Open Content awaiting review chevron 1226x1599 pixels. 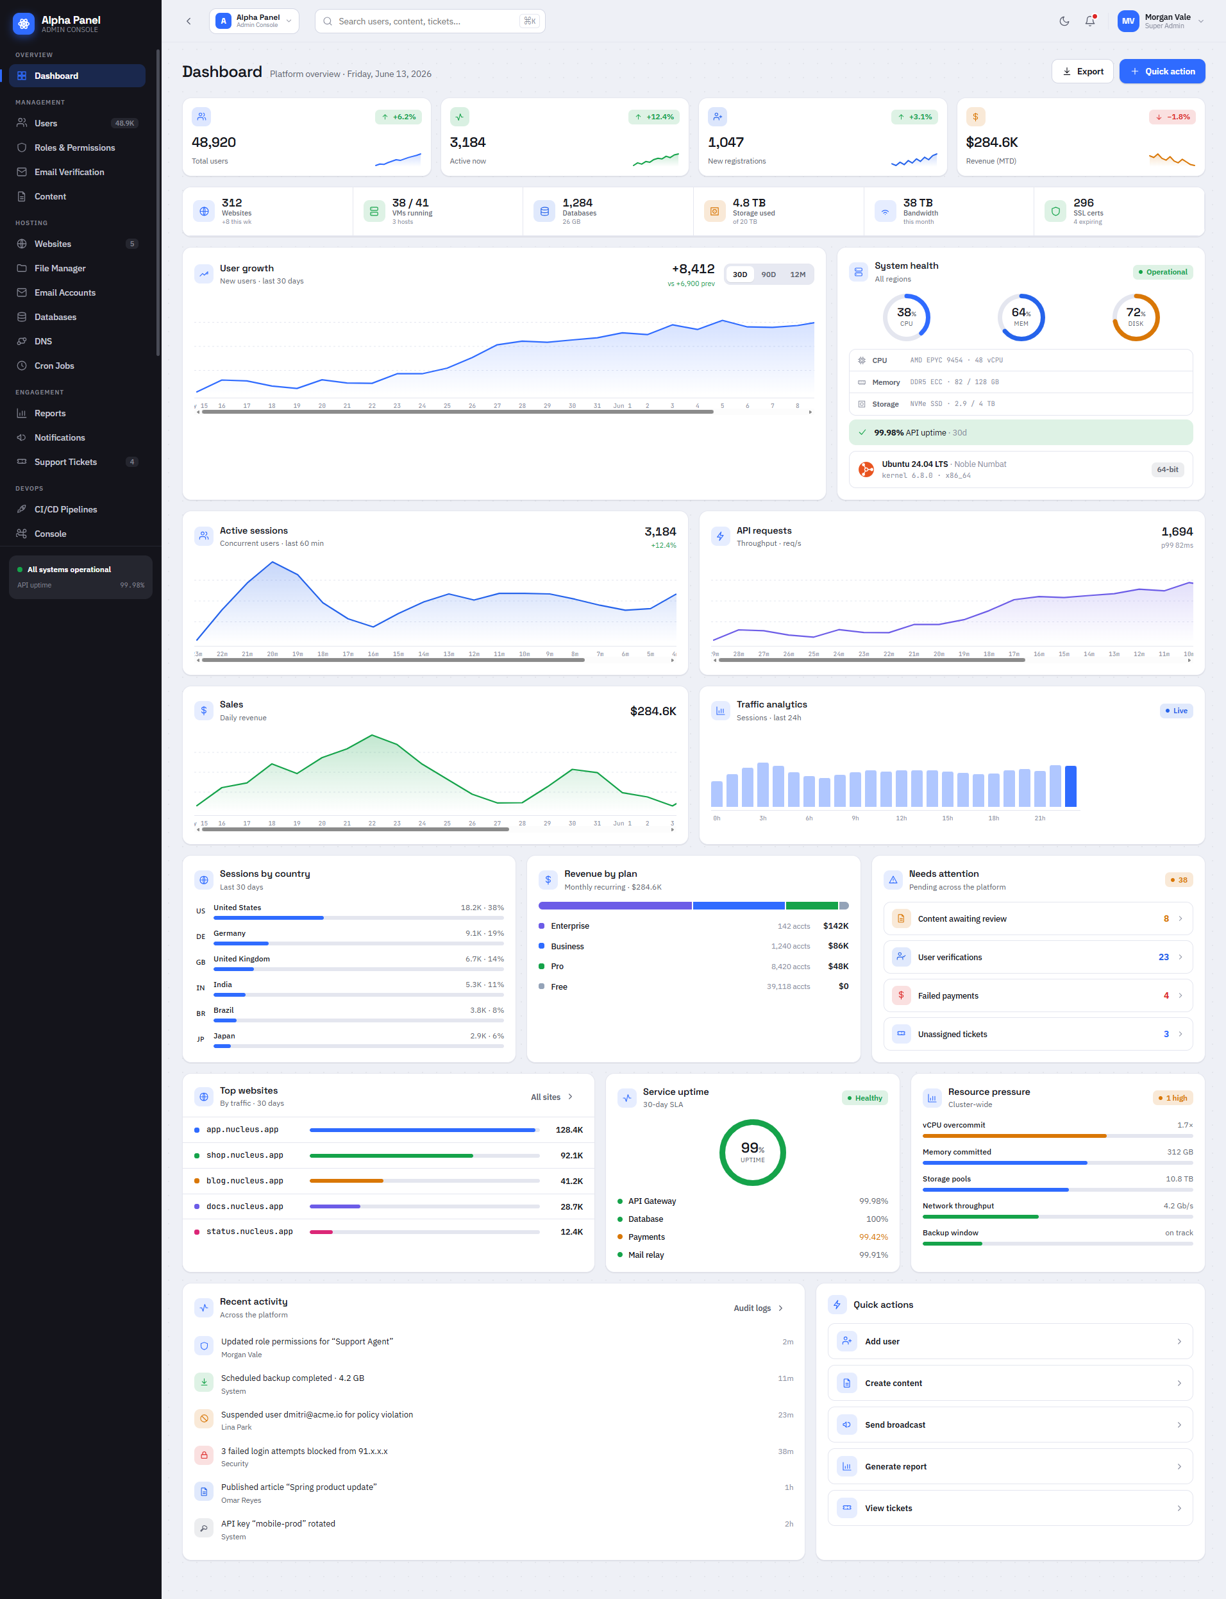pyautogui.click(x=1180, y=919)
